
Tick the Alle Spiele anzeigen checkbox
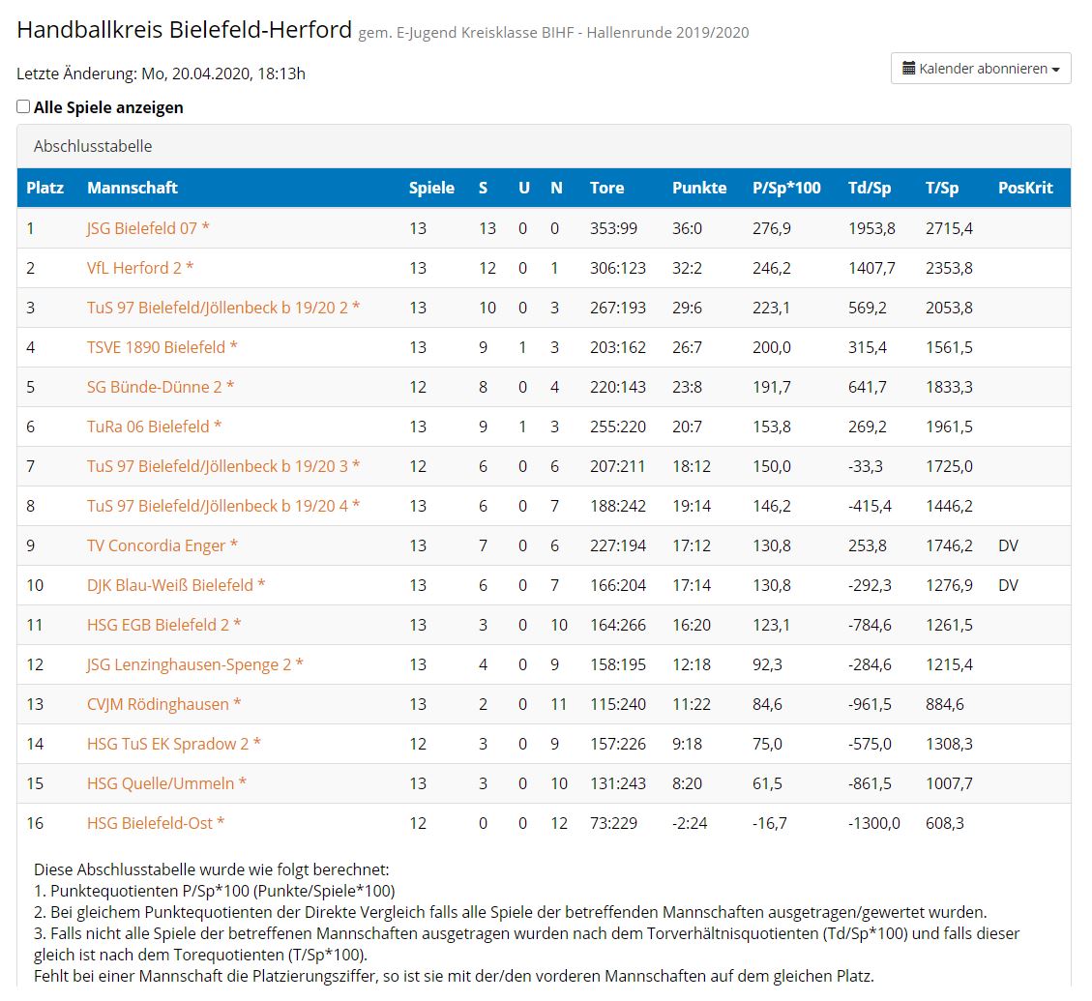click(23, 106)
